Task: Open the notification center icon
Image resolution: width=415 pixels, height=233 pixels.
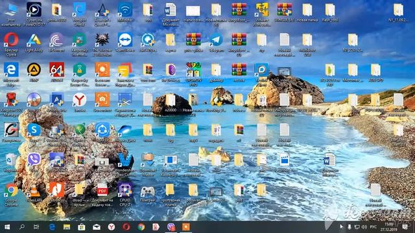Action: (x=405, y=227)
